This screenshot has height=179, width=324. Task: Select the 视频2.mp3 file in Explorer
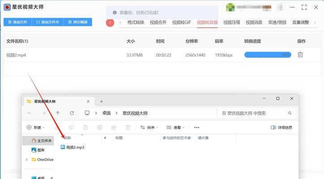tap(72, 147)
